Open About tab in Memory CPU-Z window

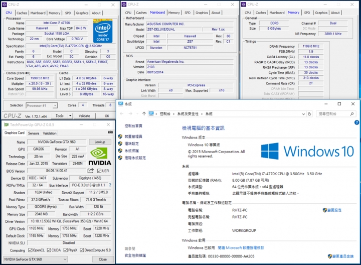point(335,13)
